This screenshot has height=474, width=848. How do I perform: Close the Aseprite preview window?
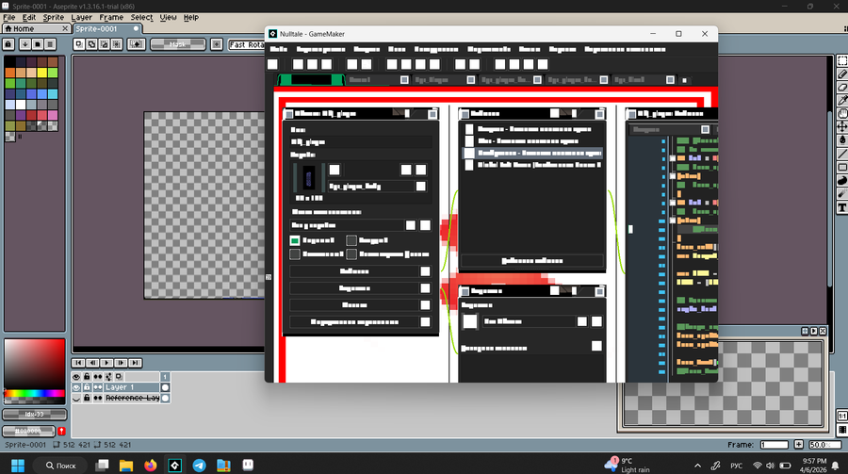tap(824, 331)
